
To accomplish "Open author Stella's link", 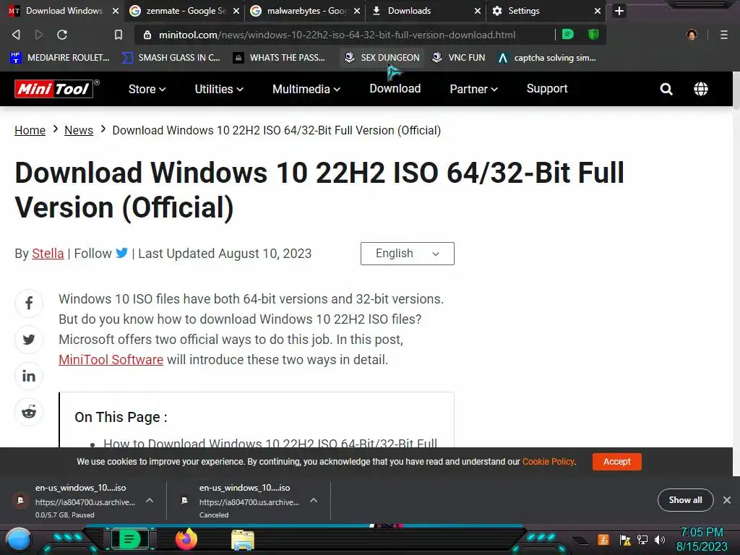I will point(48,254).
